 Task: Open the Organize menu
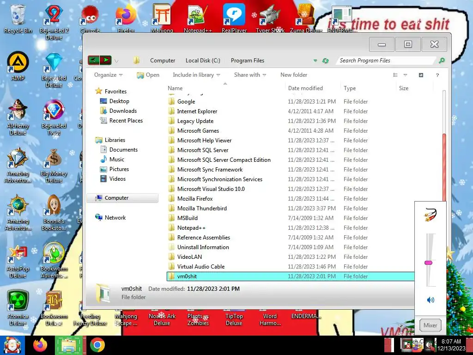pos(108,75)
